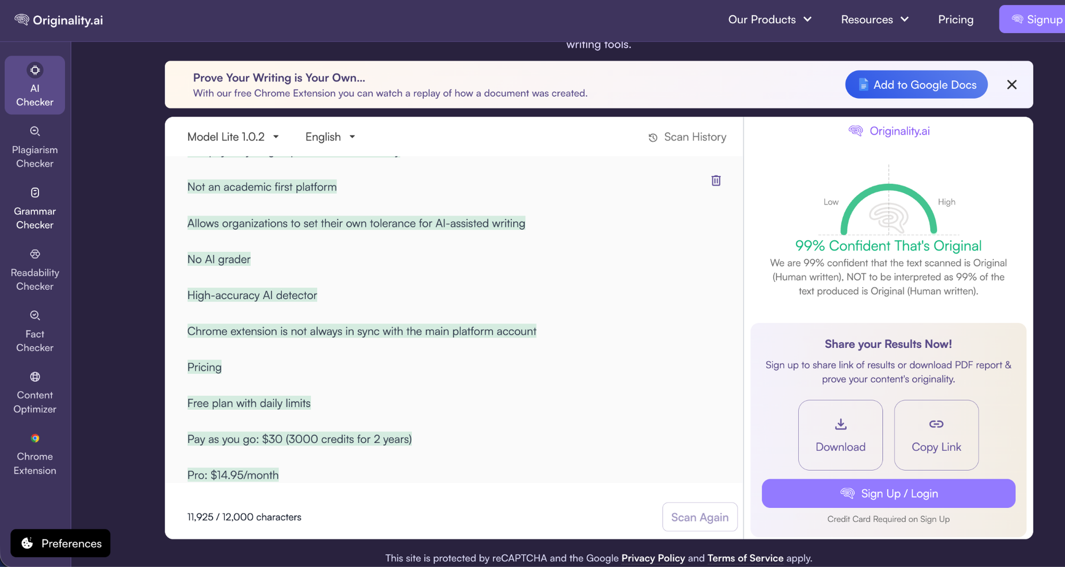The width and height of the screenshot is (1065, 567).
Task: Click the 'No AI grader' line
Action: [x=219, y=259]
